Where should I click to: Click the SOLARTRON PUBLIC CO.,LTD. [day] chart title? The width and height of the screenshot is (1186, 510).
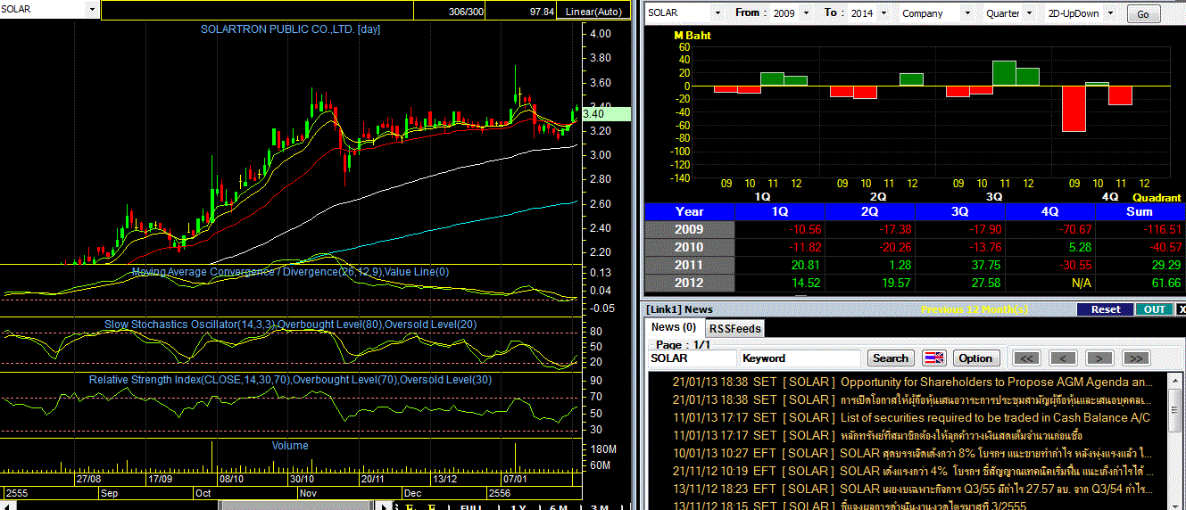point(291,29)
